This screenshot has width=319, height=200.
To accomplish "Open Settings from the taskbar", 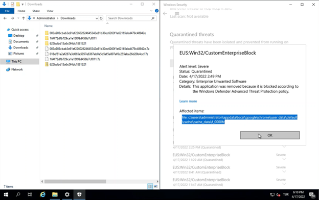I will click(67, 195).
